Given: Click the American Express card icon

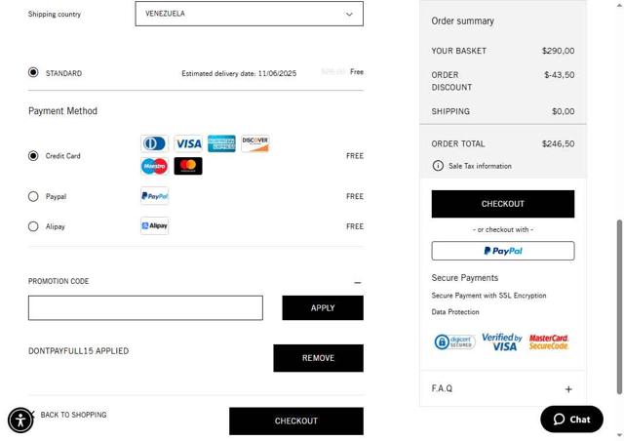Looking at the screenshot, I should 221,144.
